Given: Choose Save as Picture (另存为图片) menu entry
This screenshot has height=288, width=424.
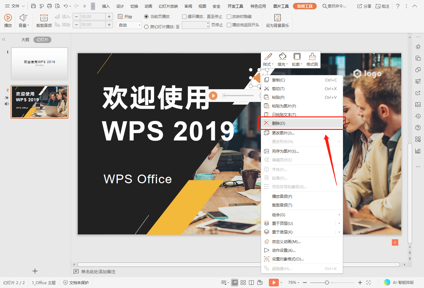Looking at the screenshot, I should (x=302, y=151).
